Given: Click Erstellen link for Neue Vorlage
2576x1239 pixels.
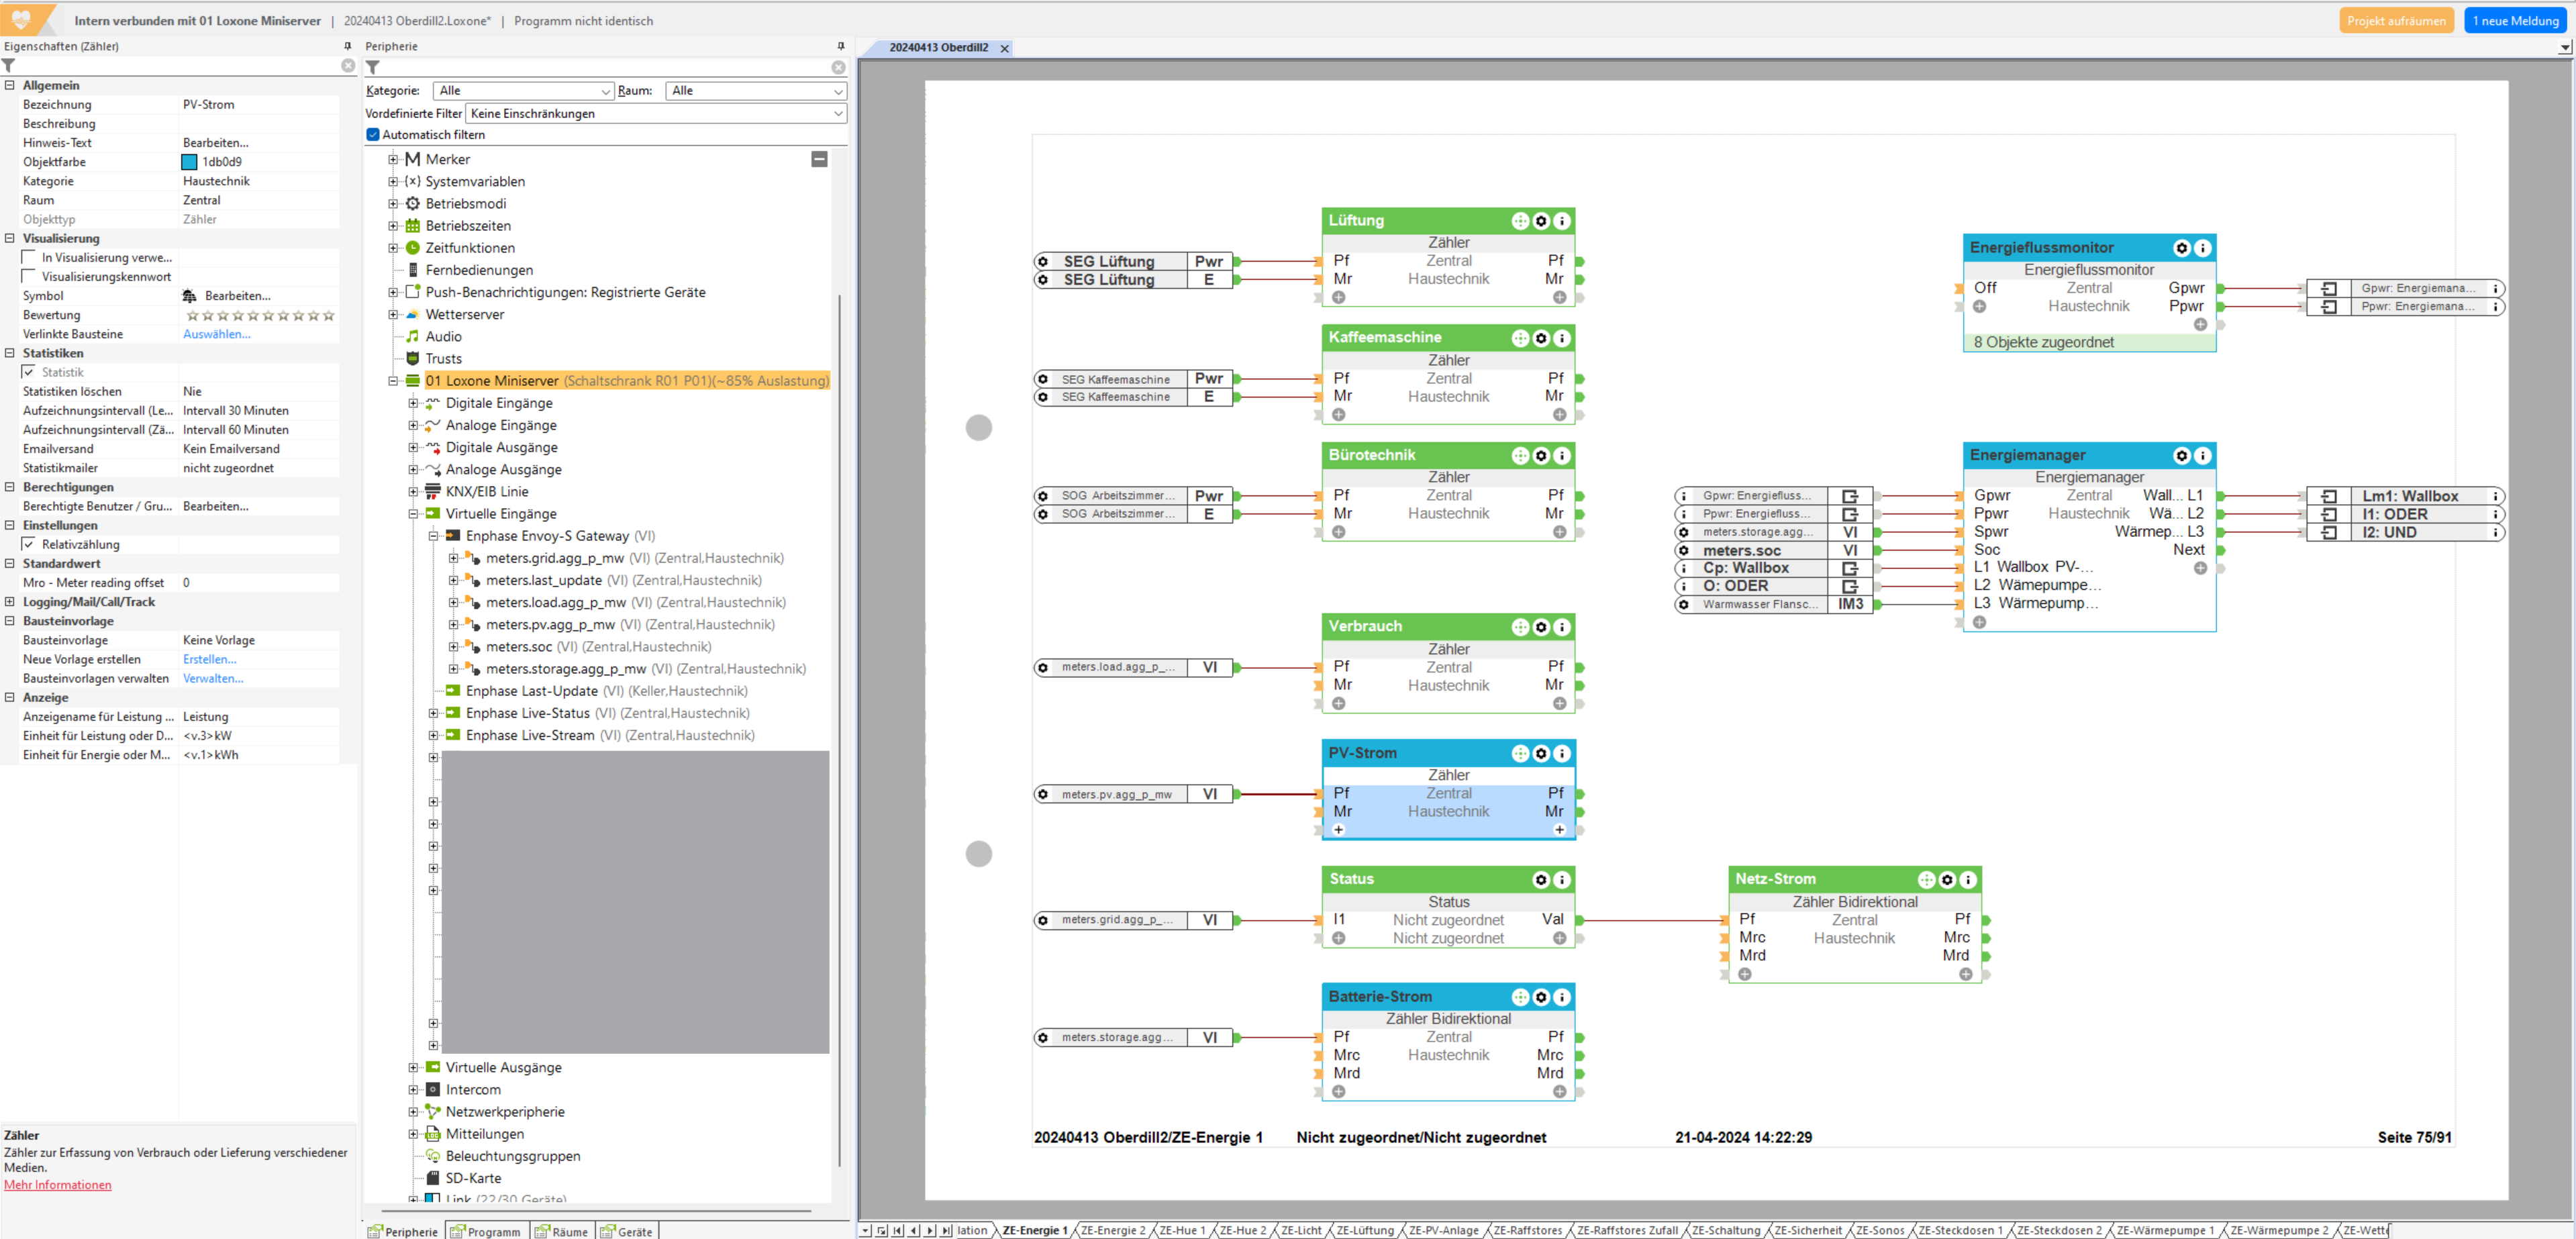Looking at the screenshot, I should coord(210,660).
